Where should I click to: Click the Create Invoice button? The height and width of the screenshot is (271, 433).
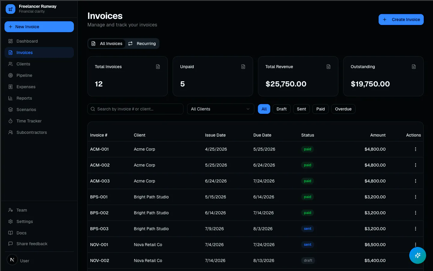401,20
